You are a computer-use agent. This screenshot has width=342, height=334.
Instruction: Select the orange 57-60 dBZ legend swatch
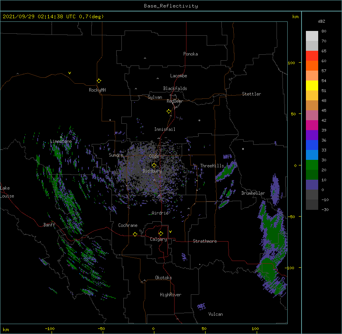tap(312, 65)
